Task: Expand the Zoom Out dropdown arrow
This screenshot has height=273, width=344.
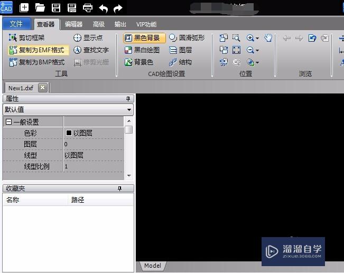Action: point(257,51)
